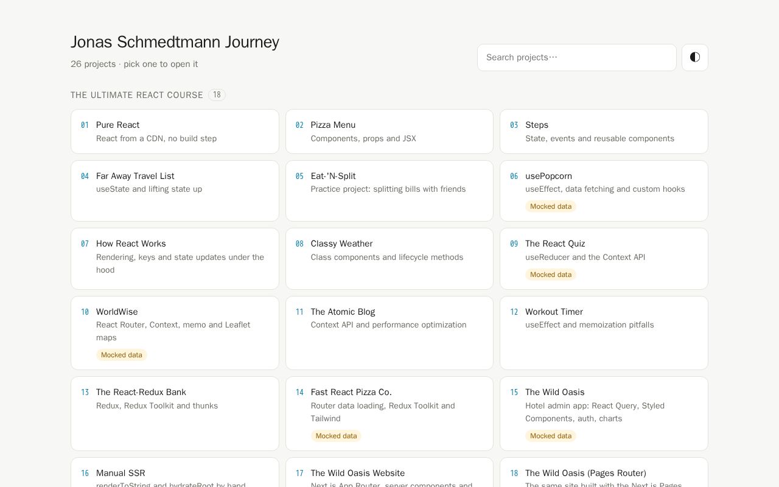This screenshot has width=779, height=487.
Task: Click 'Class components and lifecycle methods' text
Action: pos(387,257)
